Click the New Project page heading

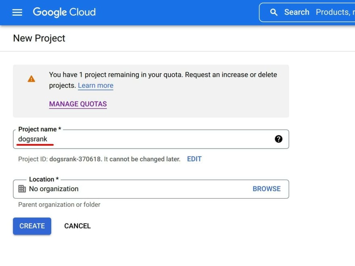39,38
